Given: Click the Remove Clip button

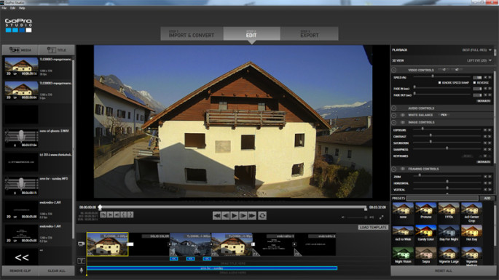Looking at the screenshot, I should (20, 271).
